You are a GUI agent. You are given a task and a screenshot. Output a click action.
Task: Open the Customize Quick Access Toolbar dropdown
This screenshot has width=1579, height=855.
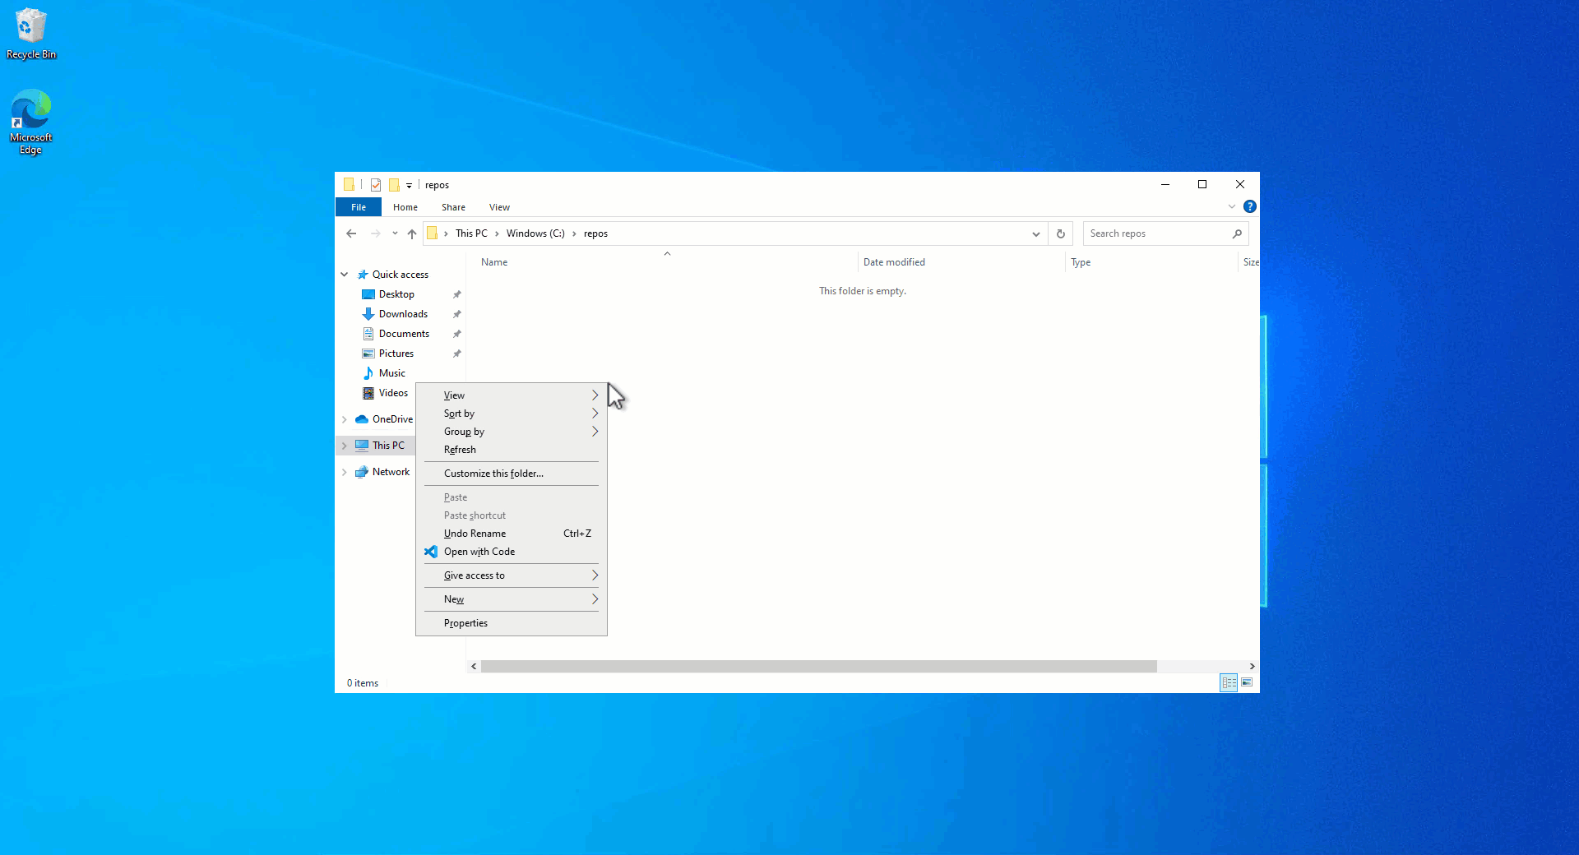[409, 185]
